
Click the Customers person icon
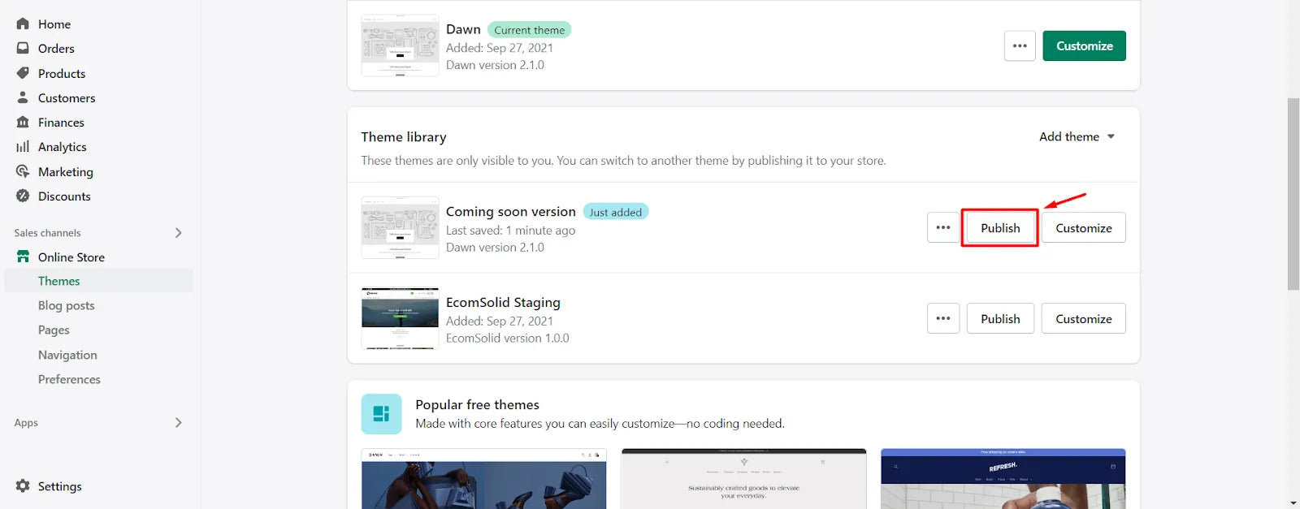(23, 97)
